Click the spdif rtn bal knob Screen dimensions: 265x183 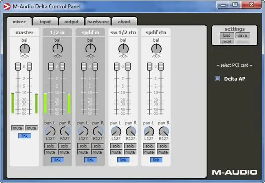(x=156, y=49)
